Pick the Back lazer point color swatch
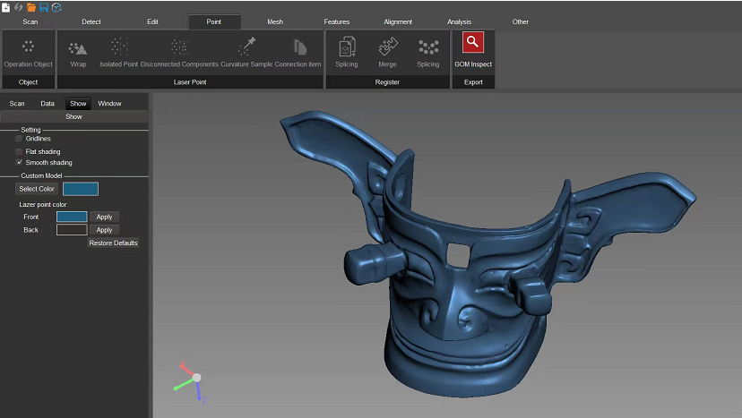Screen dimensions: 742x418 [72, 230]
